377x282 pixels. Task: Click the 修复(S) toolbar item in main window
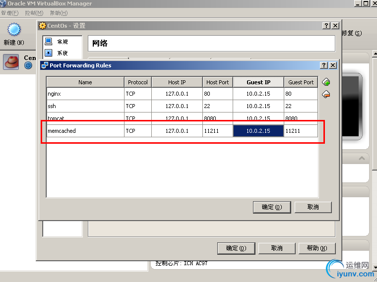pyautogui.click(x=352, y=33)
